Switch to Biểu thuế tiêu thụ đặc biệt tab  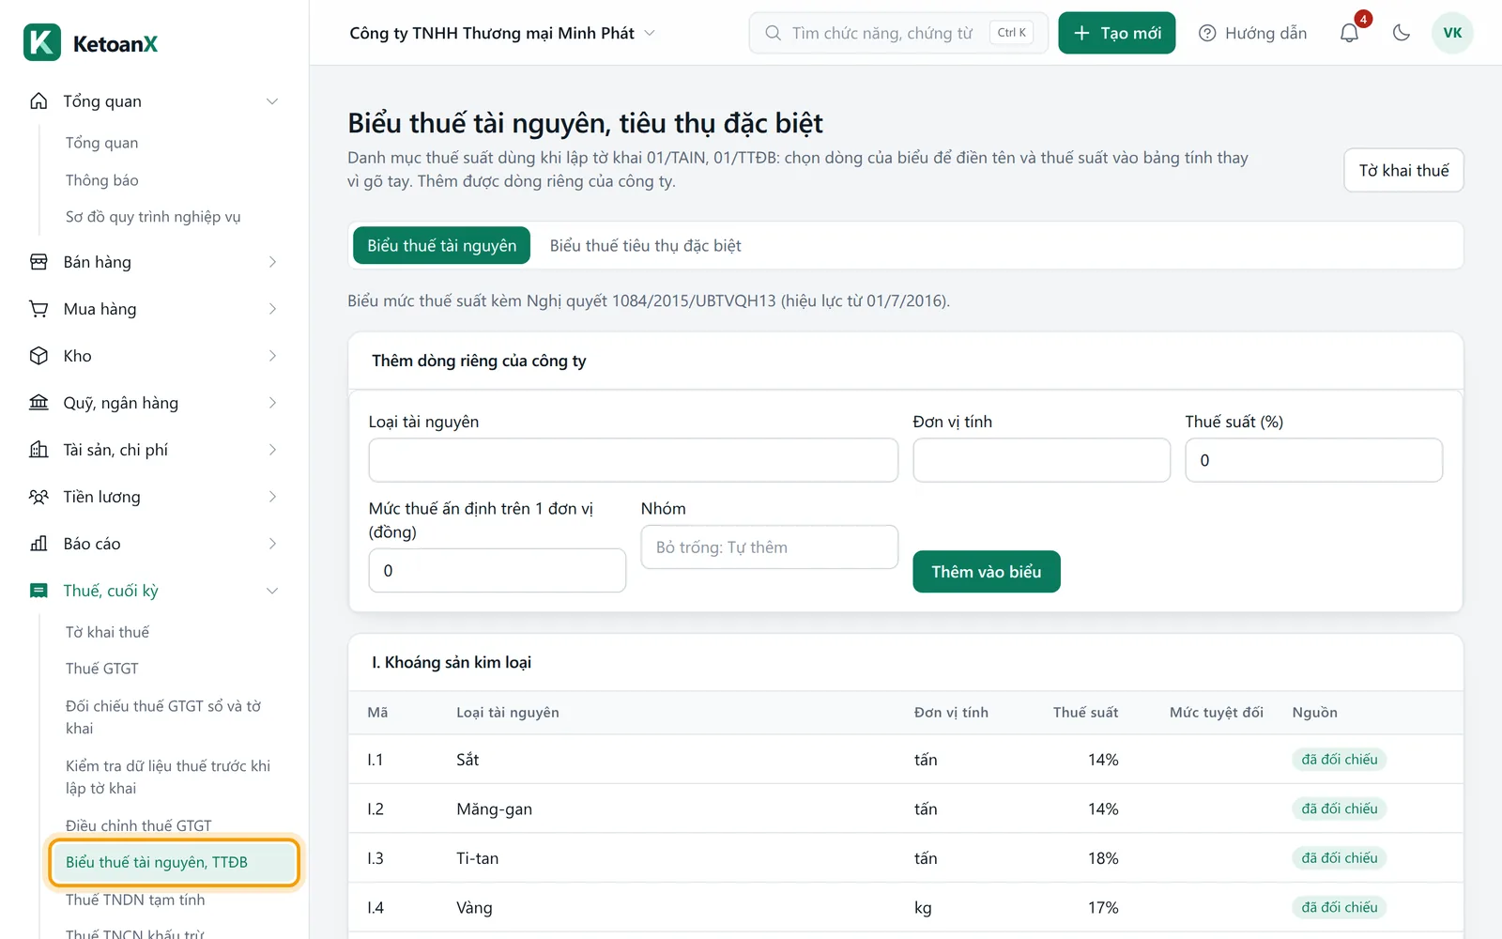pyautogui.click(x=645, y=245)
